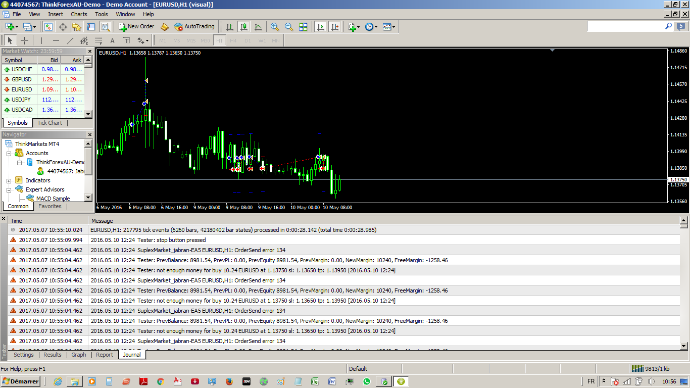This screenshot has height=388, width=690.
Task: Open a new chart from the toolbar
Action: click(10, 27)
